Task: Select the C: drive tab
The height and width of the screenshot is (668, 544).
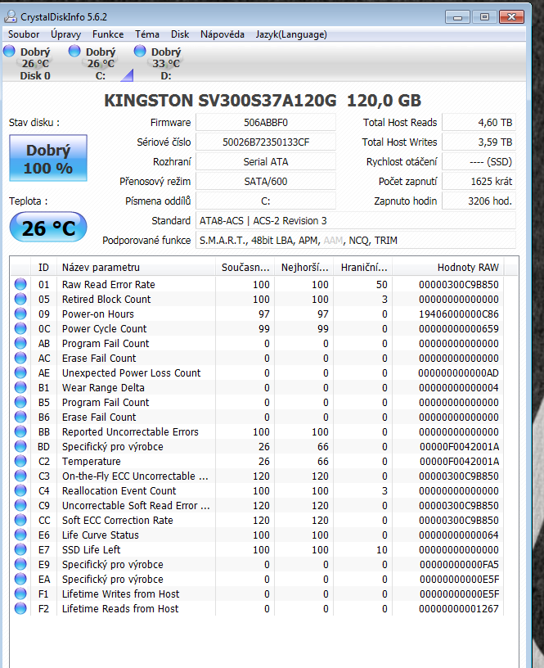Action: pyautogui.click(x=101, y=63)
